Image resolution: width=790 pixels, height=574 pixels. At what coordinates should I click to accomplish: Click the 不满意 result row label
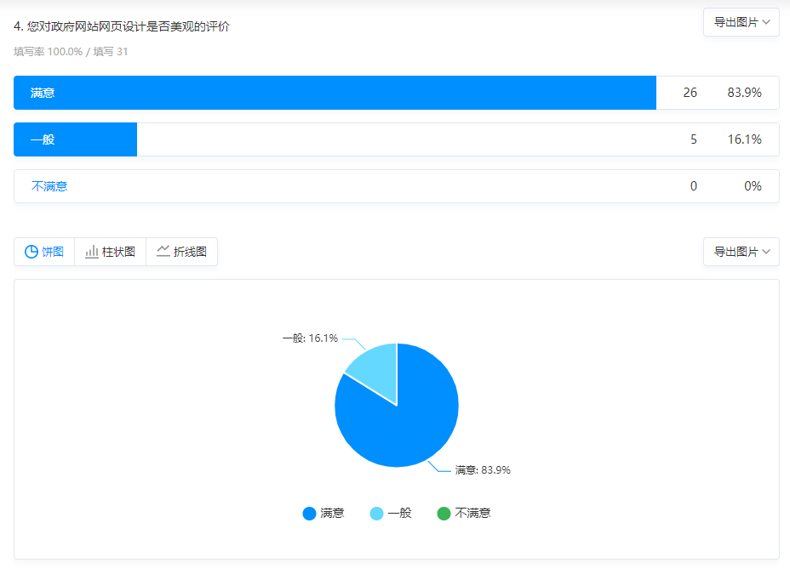pos(49,186)
